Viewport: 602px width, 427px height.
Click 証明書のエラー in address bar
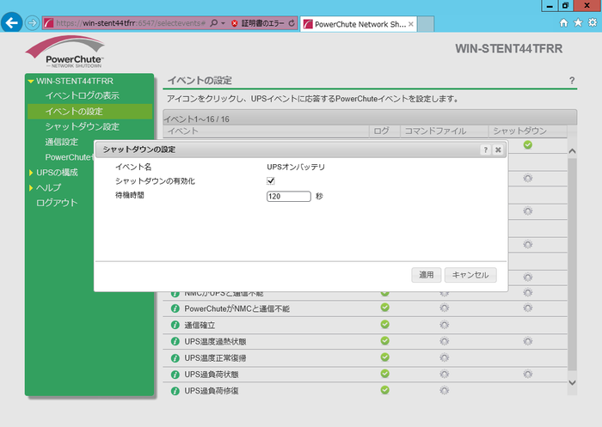[x=262, y=23]
